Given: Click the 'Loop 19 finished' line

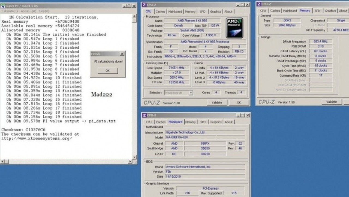Looking at the screenshot, I should (62, 117).
